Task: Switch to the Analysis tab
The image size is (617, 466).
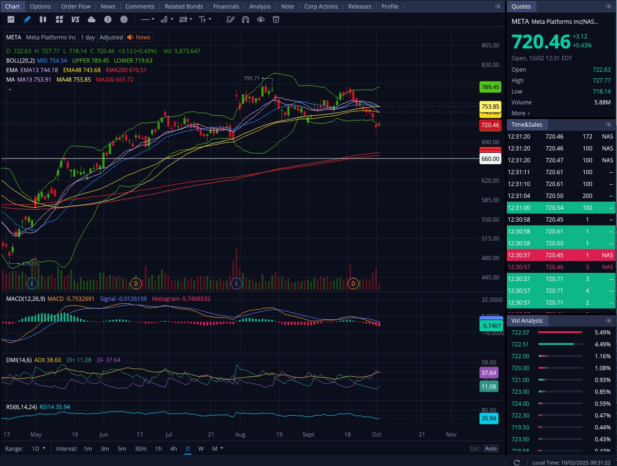Action: coord(260,7)
